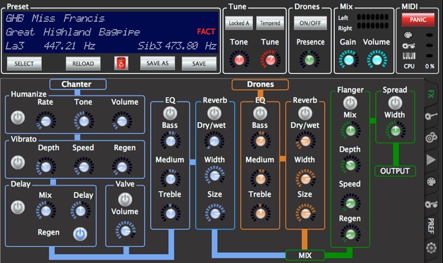Open the drones rings icon tab in sidebar

[x=431, y=138]
